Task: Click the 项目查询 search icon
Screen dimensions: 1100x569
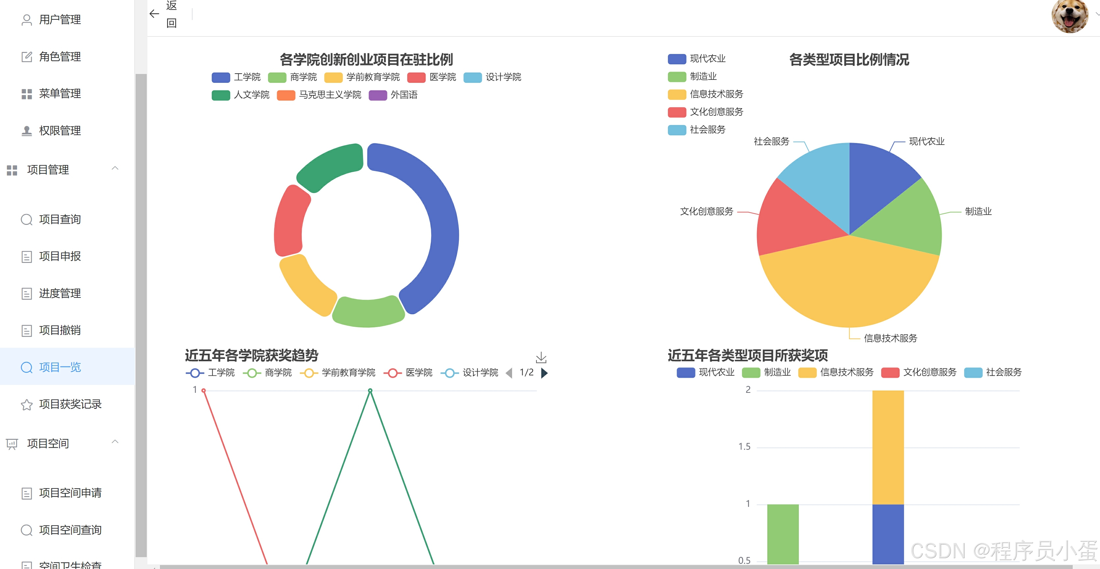Action: point(26,219)
